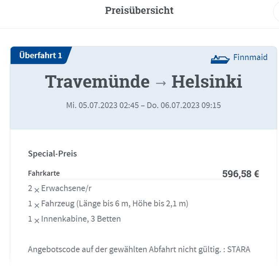The height and width of the screenshot is (266, 279).
Task: Open the Finnmaid ship link
Action: click(x=250, y=57)
